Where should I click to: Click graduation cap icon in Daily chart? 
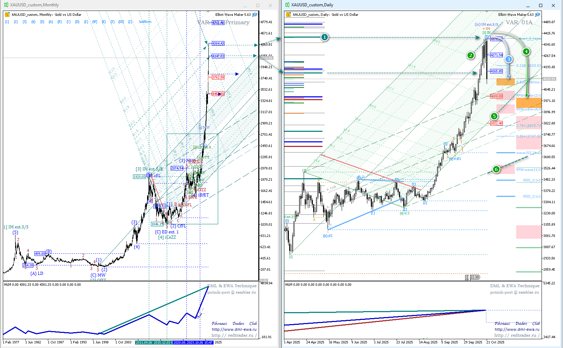pos(537,14)
